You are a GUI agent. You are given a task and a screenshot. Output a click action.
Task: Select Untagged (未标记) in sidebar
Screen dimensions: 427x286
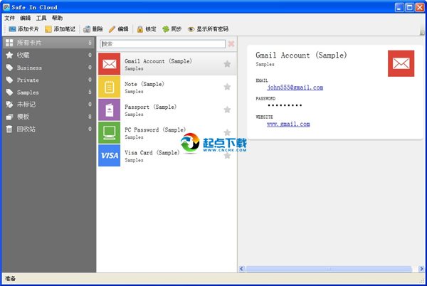48,105
